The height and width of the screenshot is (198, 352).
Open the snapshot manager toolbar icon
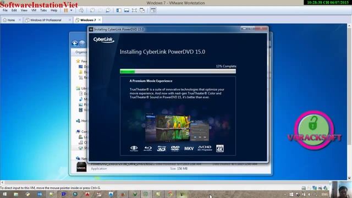point(108,10)
